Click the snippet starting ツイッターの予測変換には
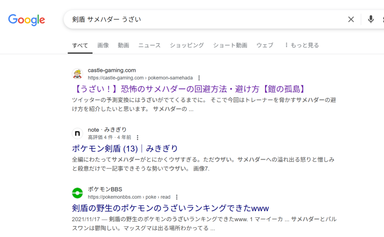 204,105
